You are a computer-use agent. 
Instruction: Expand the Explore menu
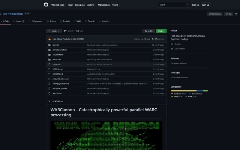coord(91,5)
